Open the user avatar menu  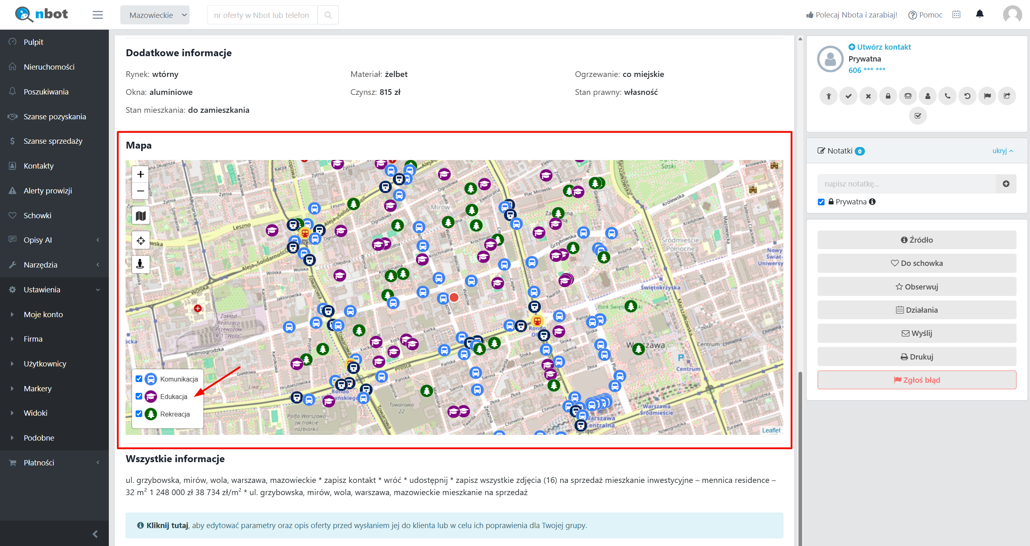(x=1012, y=15)
